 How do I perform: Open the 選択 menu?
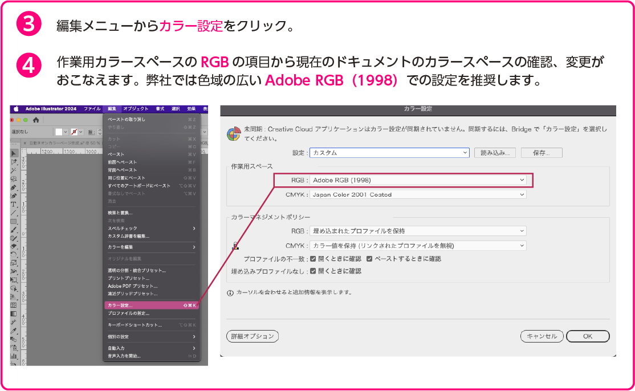click(176, 108)
